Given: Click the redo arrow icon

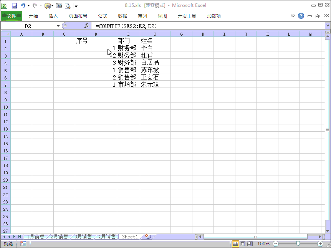Looking at the screenshot, I should coord(35,6).
